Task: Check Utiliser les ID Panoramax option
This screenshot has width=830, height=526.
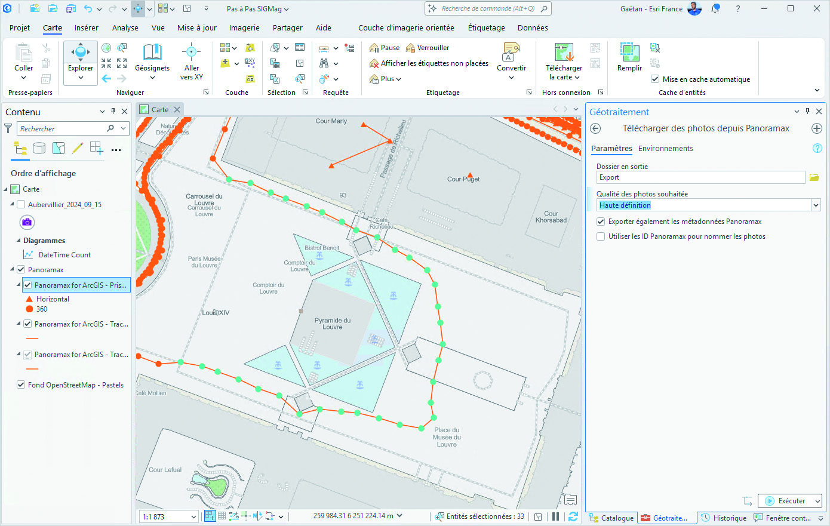Action: (601, 236)
